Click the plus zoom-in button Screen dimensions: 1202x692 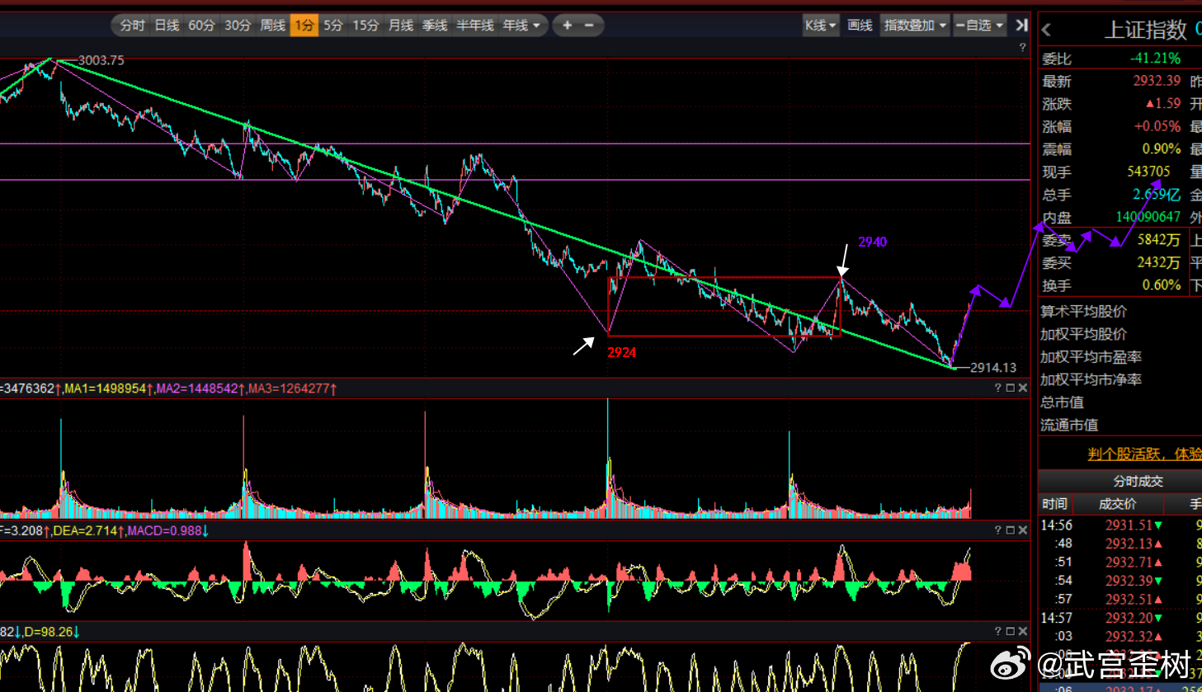click(x=567, y=26)
